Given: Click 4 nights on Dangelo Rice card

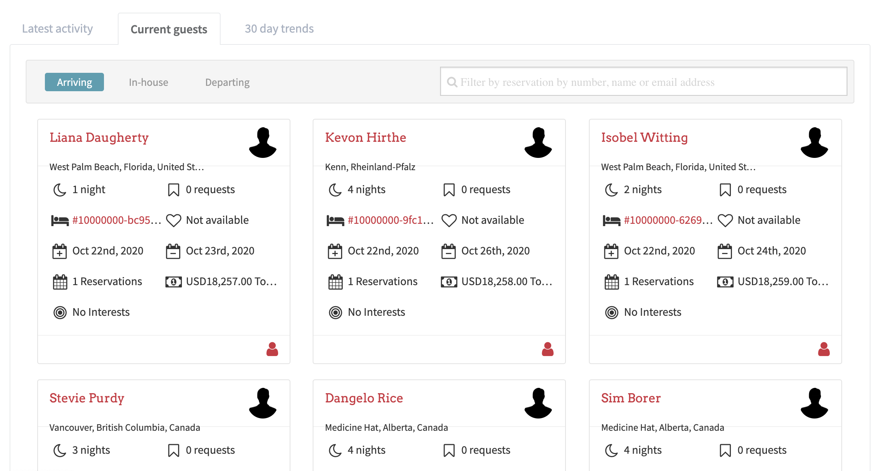Looking at the screenshot, I should click(366, 450).
